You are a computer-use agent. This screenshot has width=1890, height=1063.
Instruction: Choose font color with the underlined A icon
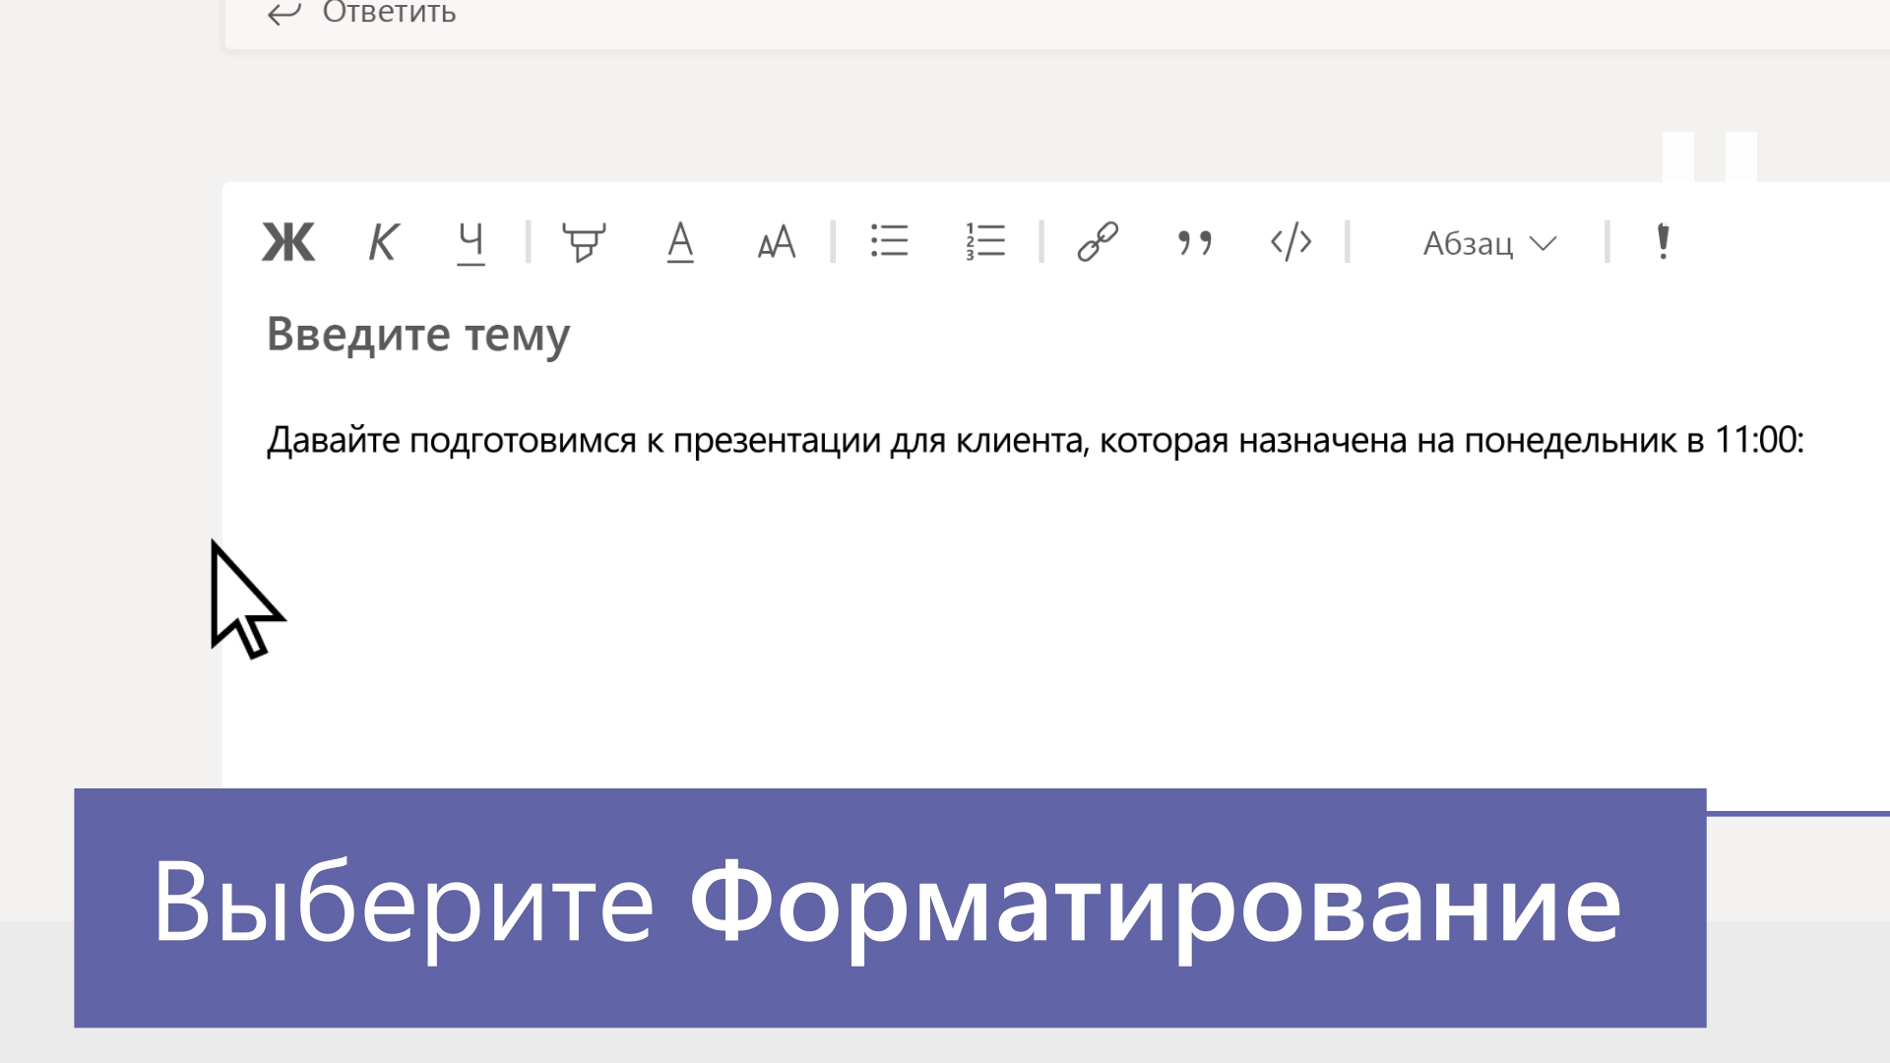(x=680, y=242)
